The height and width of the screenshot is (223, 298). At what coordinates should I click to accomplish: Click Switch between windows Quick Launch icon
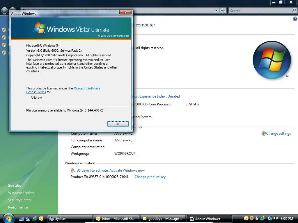click(x=28, y=219)
